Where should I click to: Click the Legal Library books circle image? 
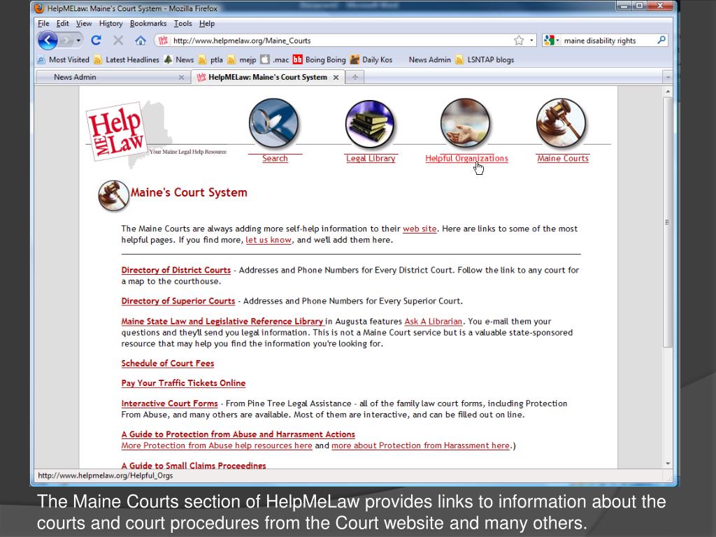click(369, 124)
